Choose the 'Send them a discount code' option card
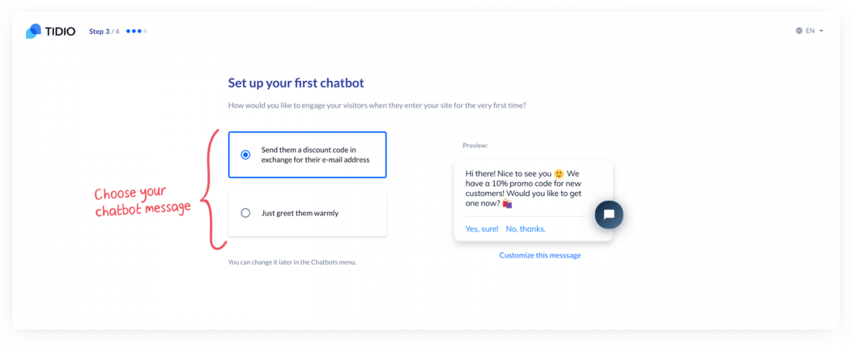This screenshot has width=852, height=349. tap(307, 155)
